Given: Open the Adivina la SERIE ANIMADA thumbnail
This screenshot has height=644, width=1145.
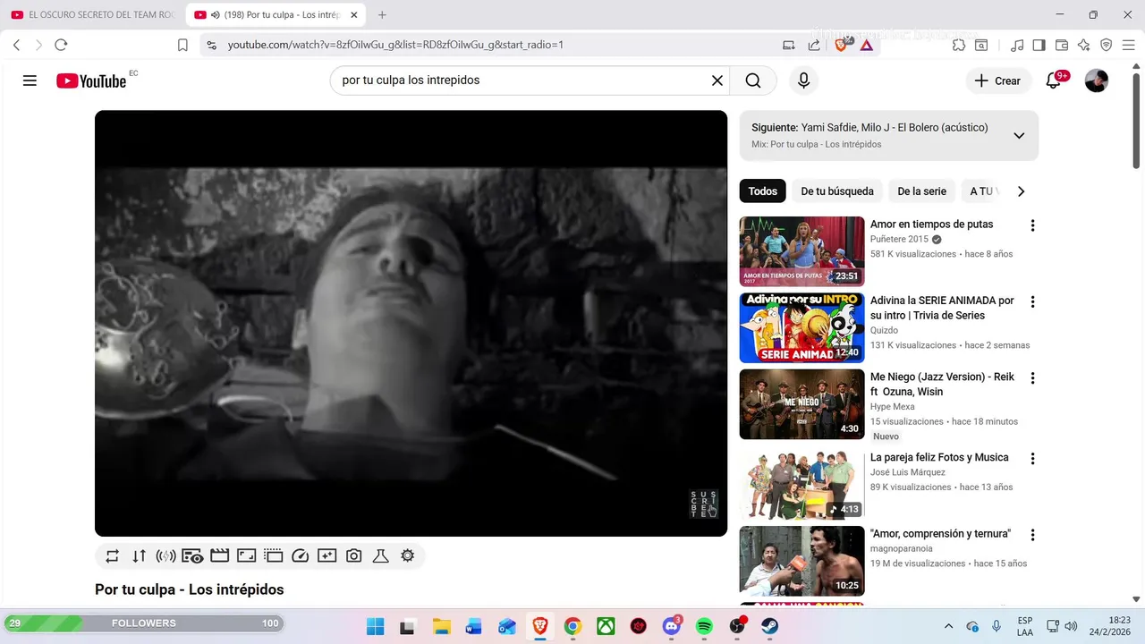Looking at the screenshot, I should click(801, 327).
